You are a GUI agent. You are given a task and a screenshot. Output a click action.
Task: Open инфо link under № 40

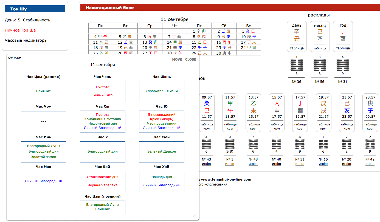click(277, 164)
